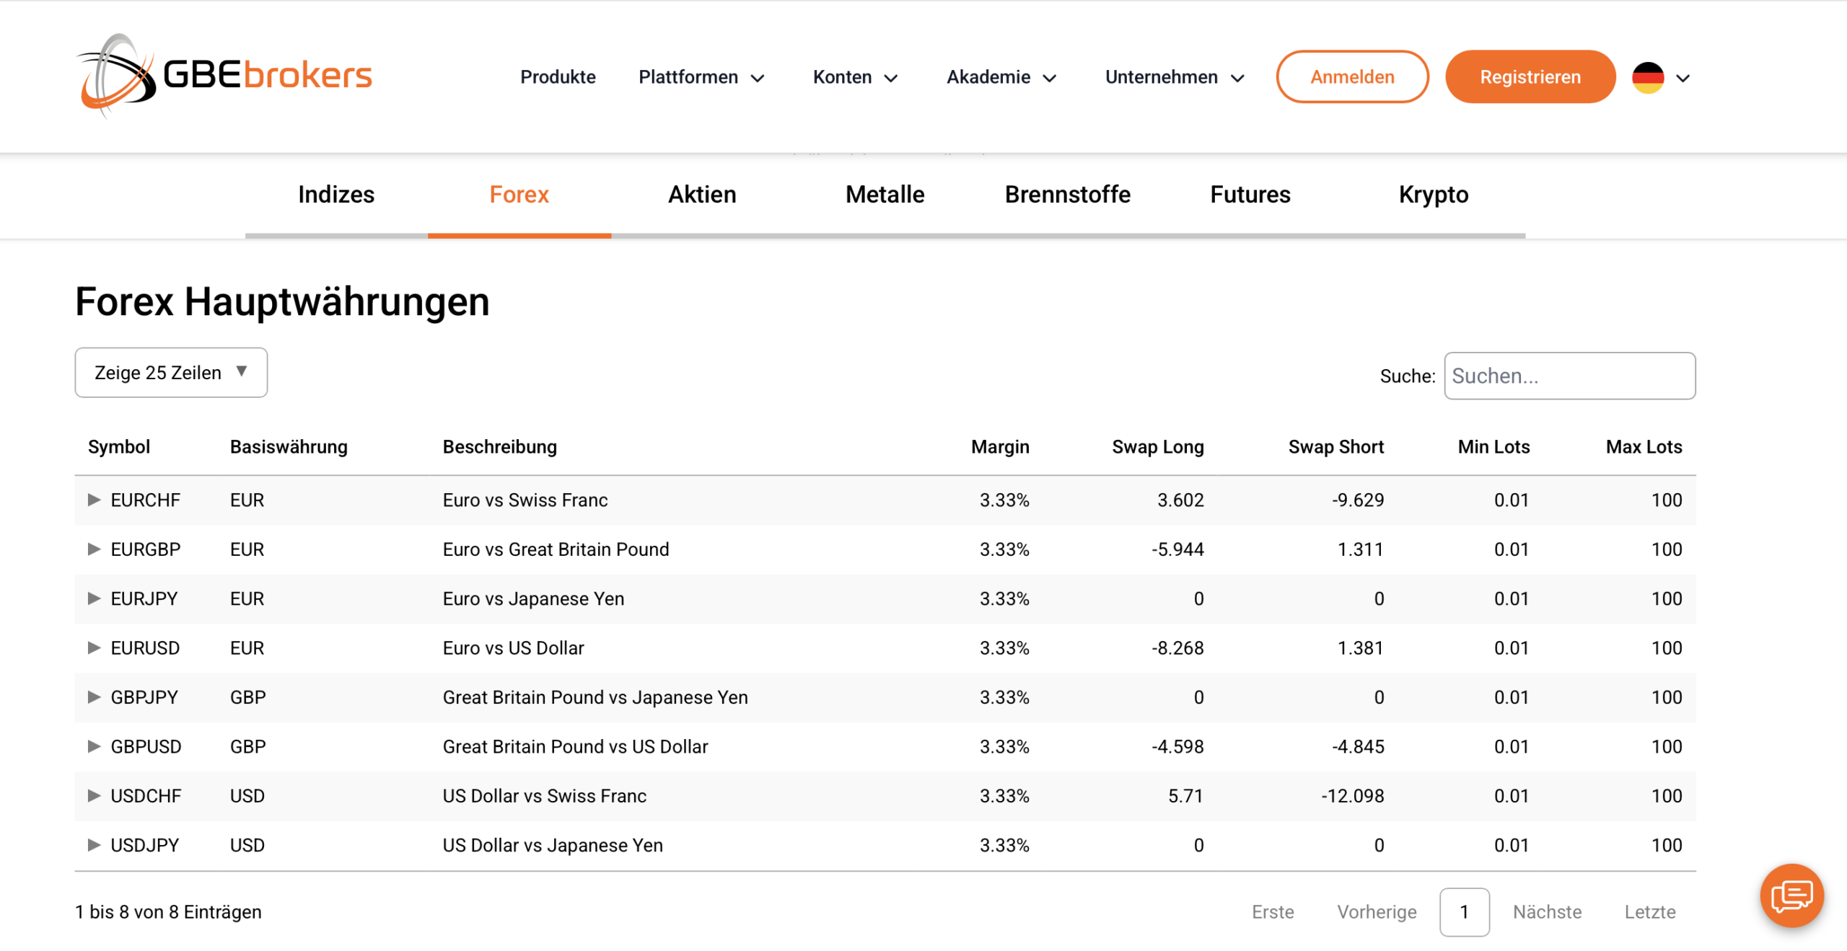Expand the USDJPY row details
The width and height of the screenshot is (1847, 951).
(x=94, y=844)
